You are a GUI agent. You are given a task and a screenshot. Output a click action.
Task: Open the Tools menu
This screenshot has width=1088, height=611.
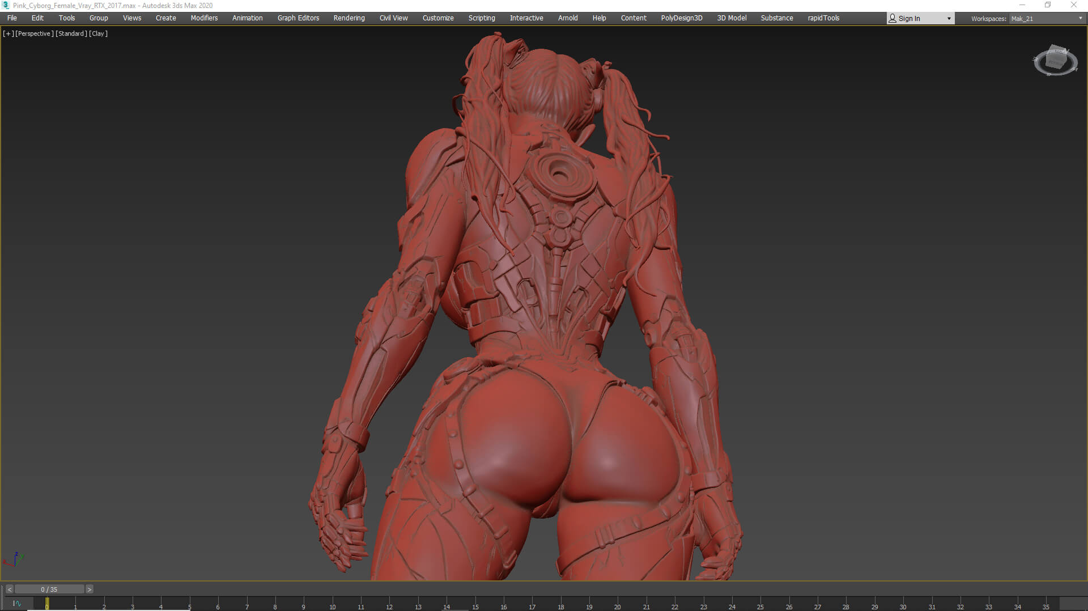67,18
